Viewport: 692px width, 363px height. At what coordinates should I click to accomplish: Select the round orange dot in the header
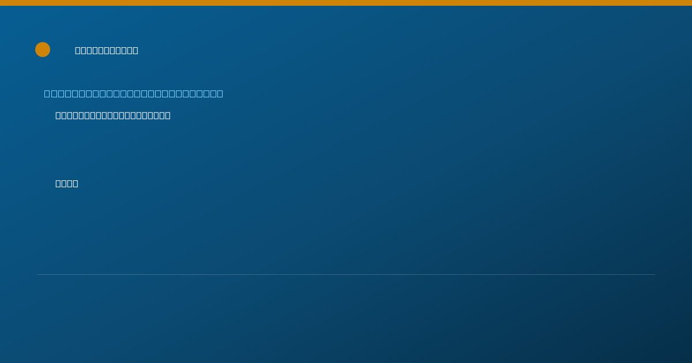pyautogui.click(x=43, y=50)
